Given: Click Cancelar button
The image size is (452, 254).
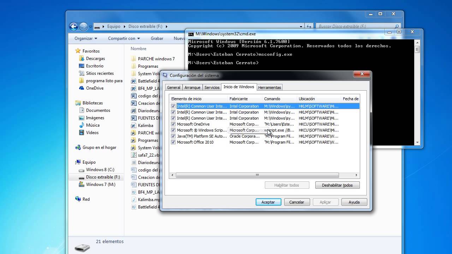Looking at the screenshot, I should pos(297,202).
